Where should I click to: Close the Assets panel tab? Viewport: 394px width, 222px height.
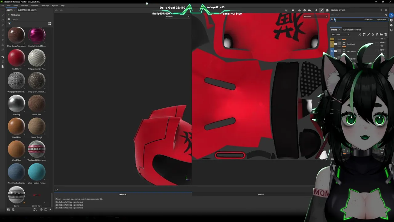[14, 10]
